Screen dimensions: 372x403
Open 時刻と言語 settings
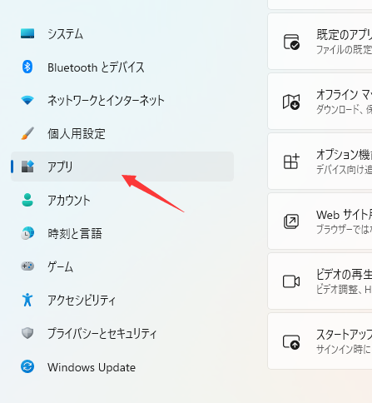coord(122,233)
